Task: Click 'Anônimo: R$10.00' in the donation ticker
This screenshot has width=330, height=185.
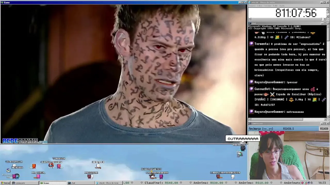Action: (253, 183)
